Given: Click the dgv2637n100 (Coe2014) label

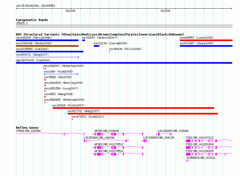Looking at the screenshot, I should [x=33, y=60].
